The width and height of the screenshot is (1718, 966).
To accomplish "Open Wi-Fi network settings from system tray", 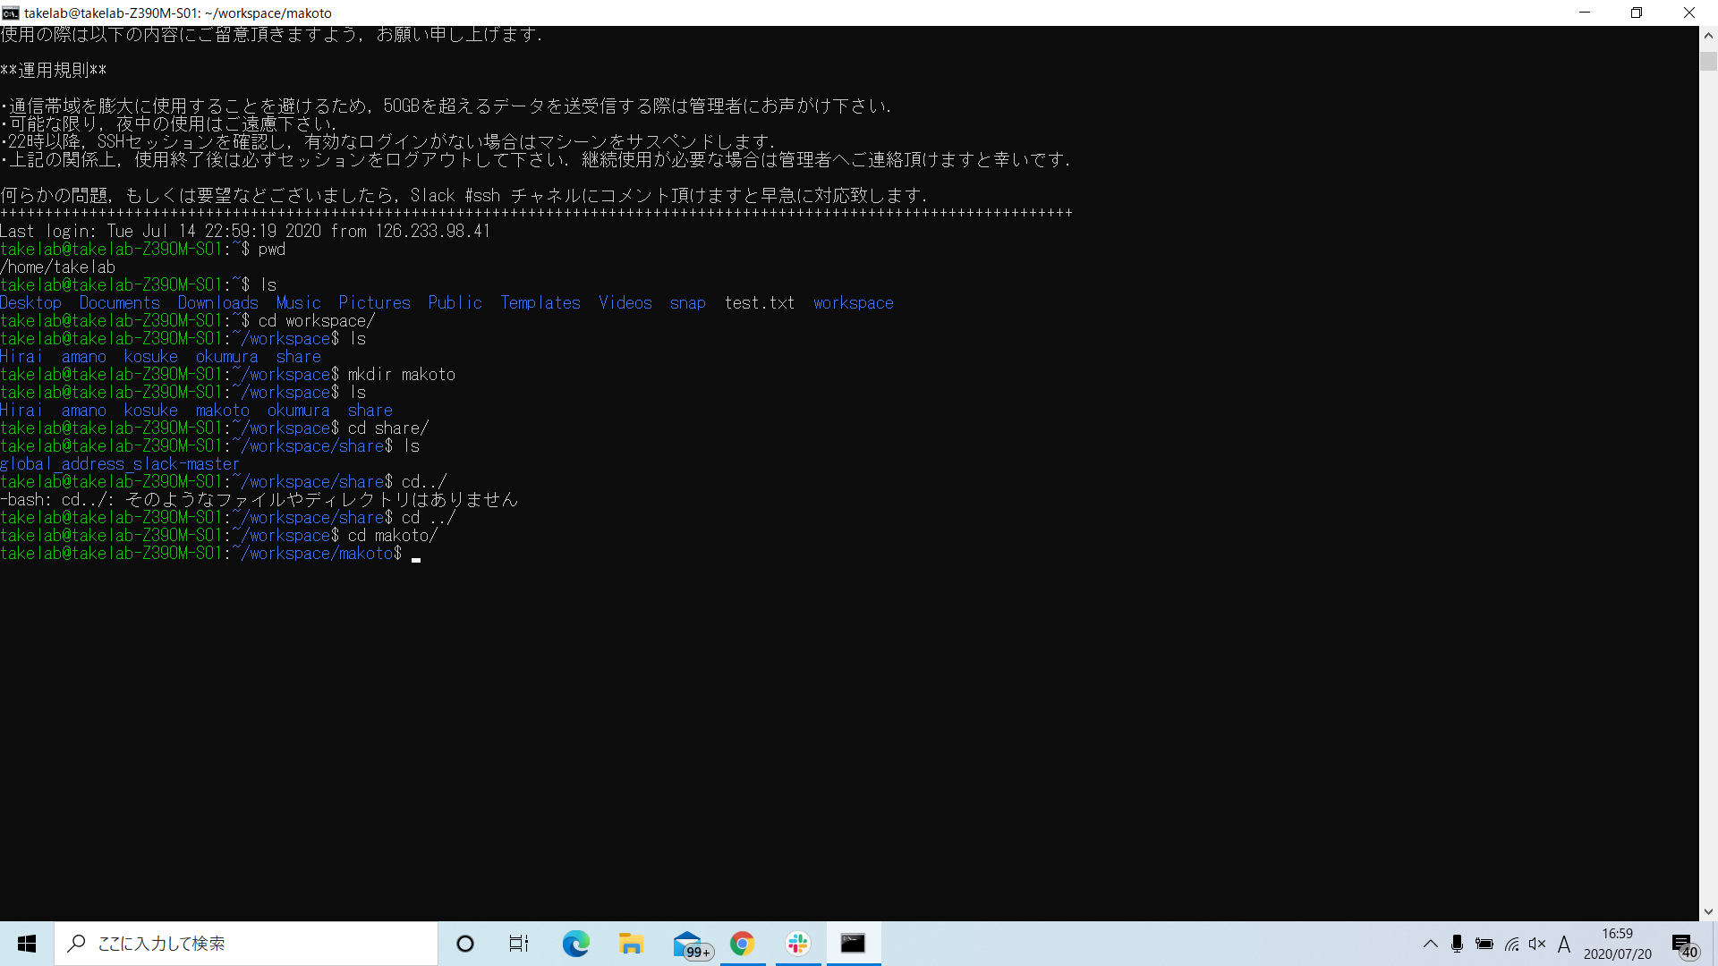I will pos(1511,944).
